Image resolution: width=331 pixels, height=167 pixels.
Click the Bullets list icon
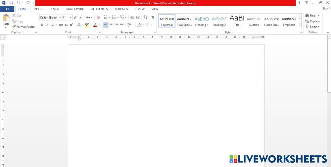point(105,17)
